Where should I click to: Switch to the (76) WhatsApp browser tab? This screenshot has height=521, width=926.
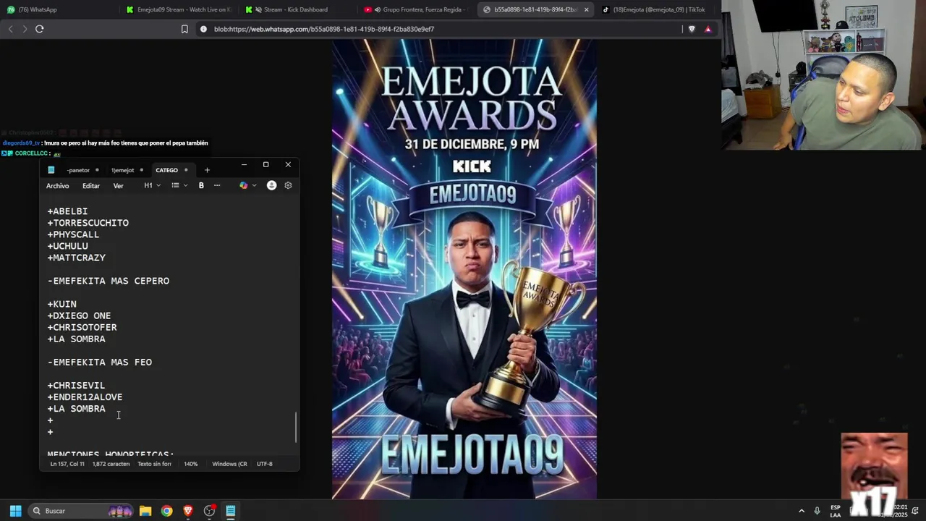click(x=58, y=9)
